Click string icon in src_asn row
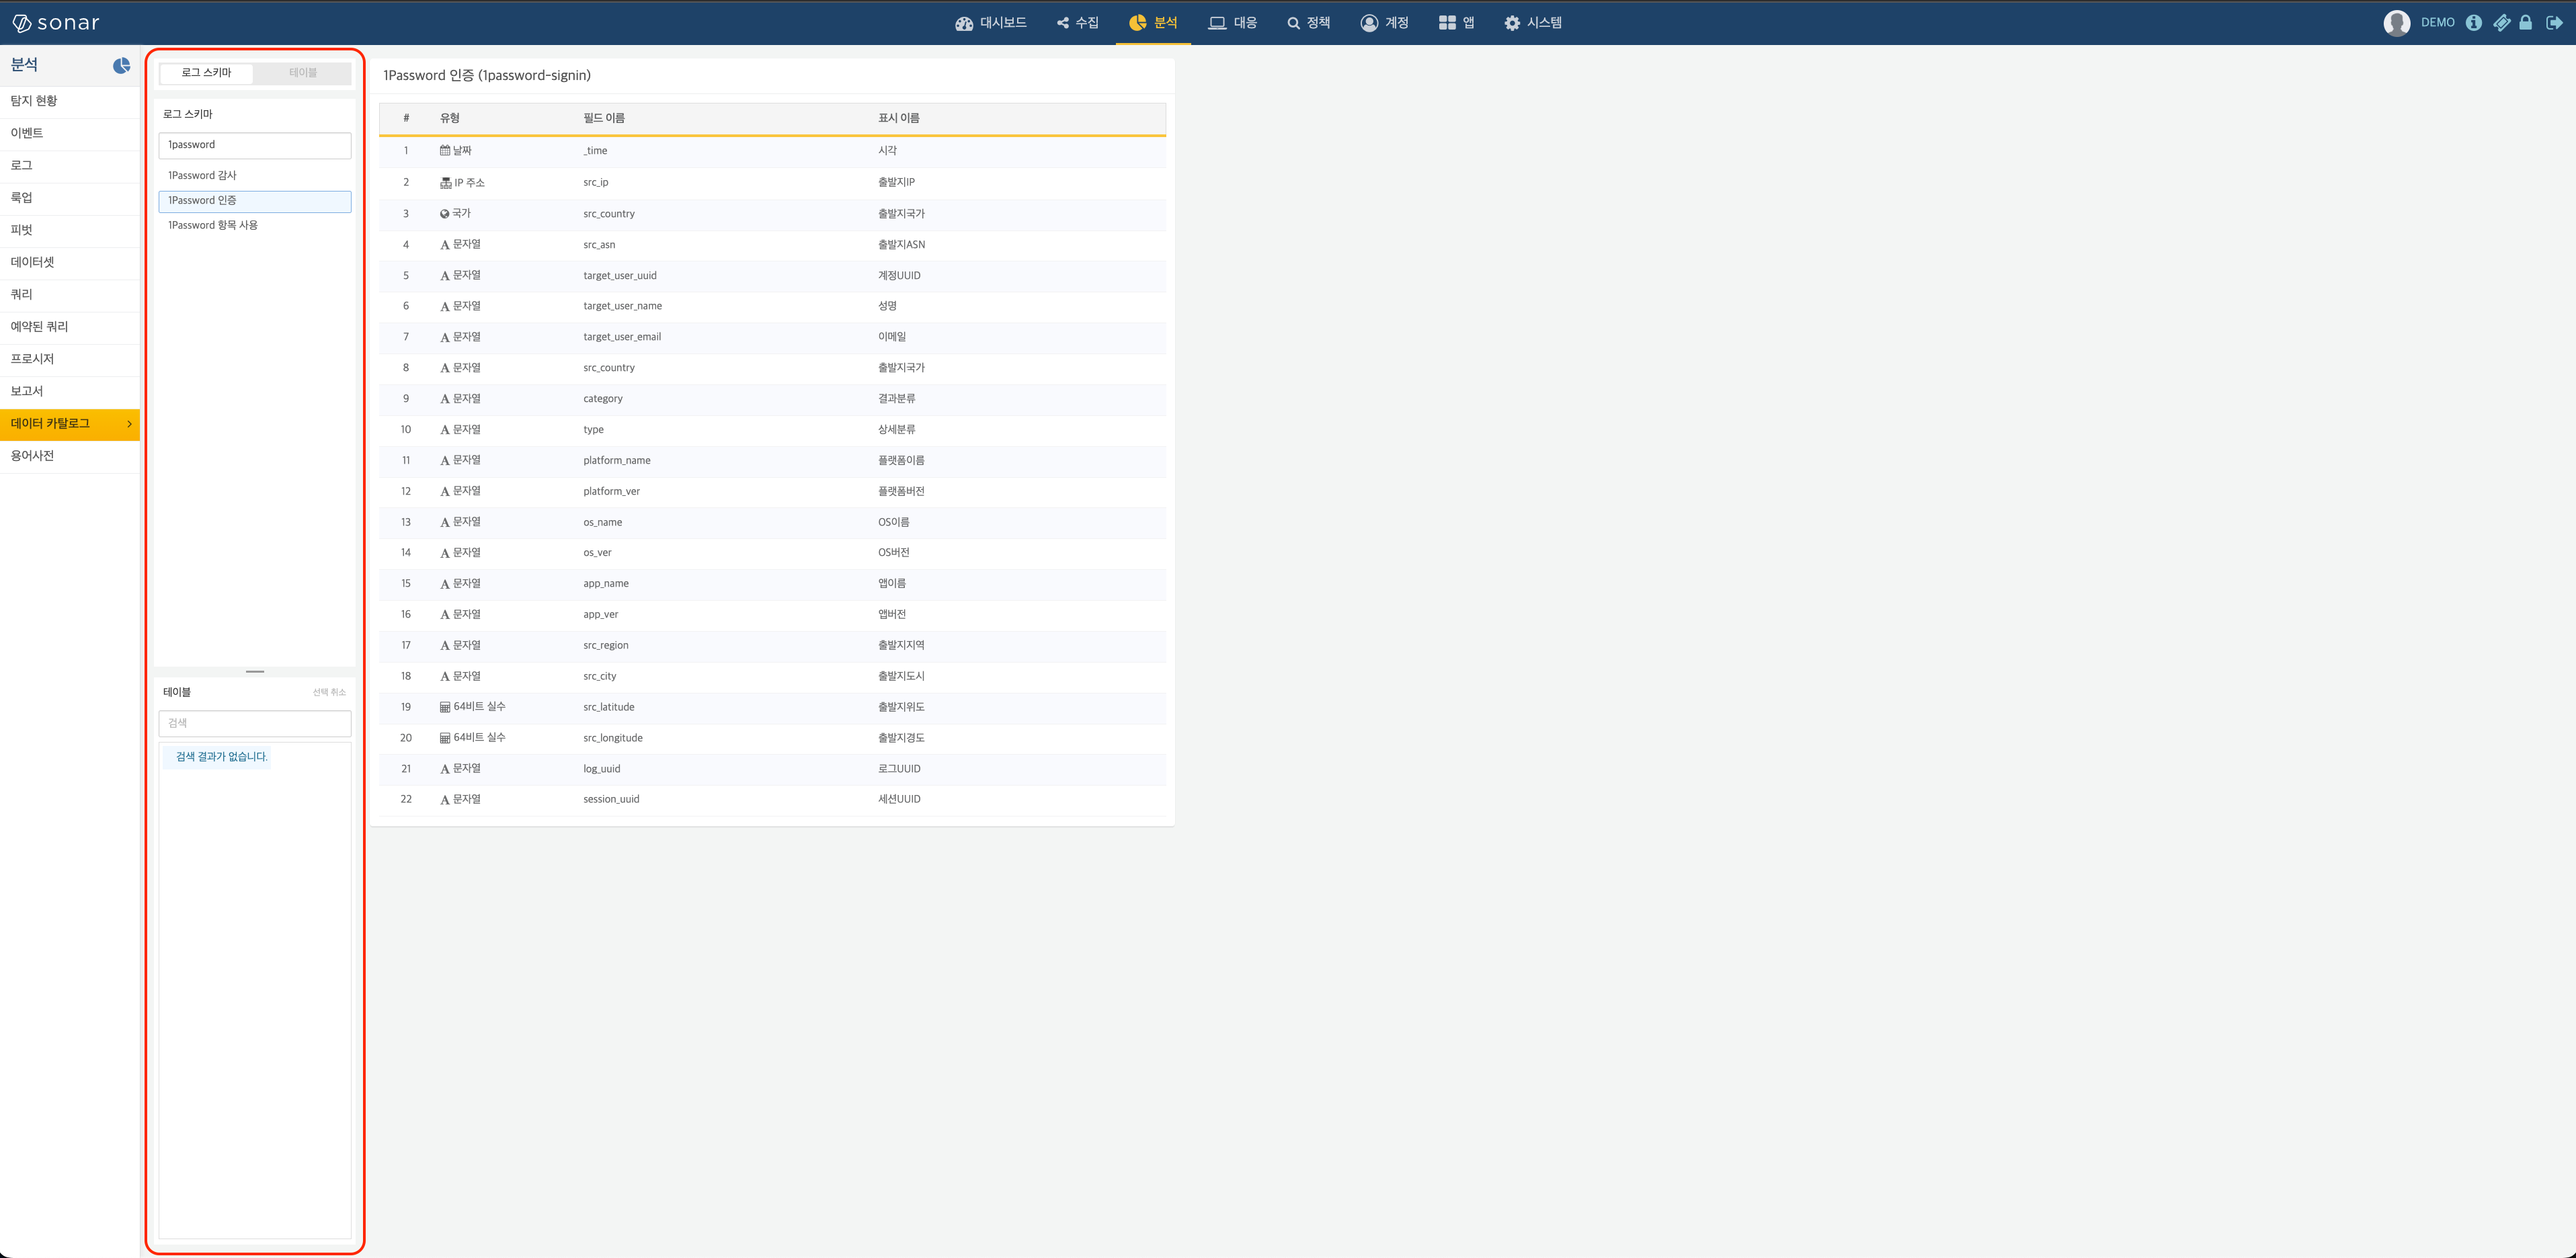Viewport: 2576px width, 1258px height. click(445, 245)
